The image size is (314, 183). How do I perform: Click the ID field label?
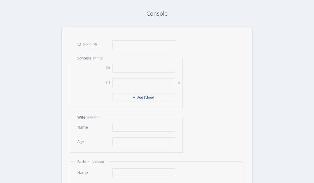tap(79, 44)
